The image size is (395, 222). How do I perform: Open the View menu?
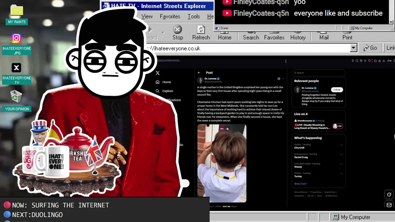tap(147, 17)
